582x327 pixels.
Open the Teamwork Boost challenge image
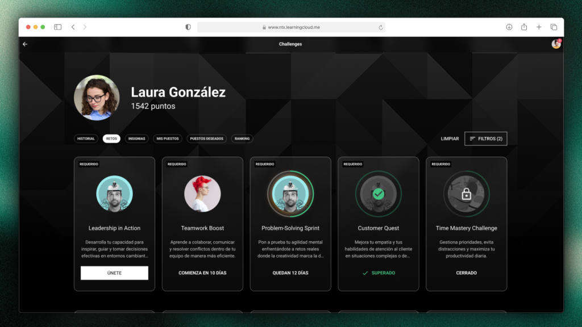click(202, 194)
